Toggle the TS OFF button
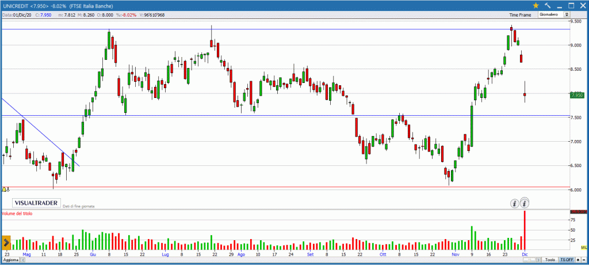 pos(567,260)
